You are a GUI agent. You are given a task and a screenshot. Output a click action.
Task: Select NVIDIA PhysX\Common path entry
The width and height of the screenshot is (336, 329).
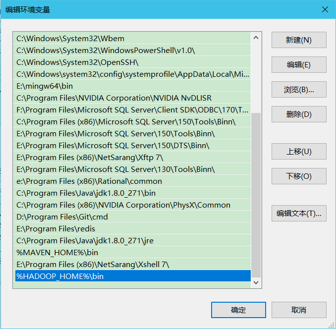click(132, 205)
